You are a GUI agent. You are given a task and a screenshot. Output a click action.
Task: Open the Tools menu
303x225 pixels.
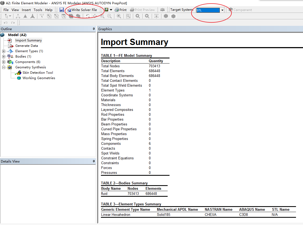pos(38,10)
